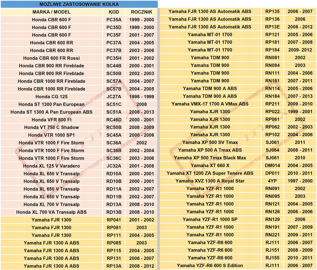317x270 pixels.
Task: Select the 'ROCZNIK' column header
Action: 142,12
